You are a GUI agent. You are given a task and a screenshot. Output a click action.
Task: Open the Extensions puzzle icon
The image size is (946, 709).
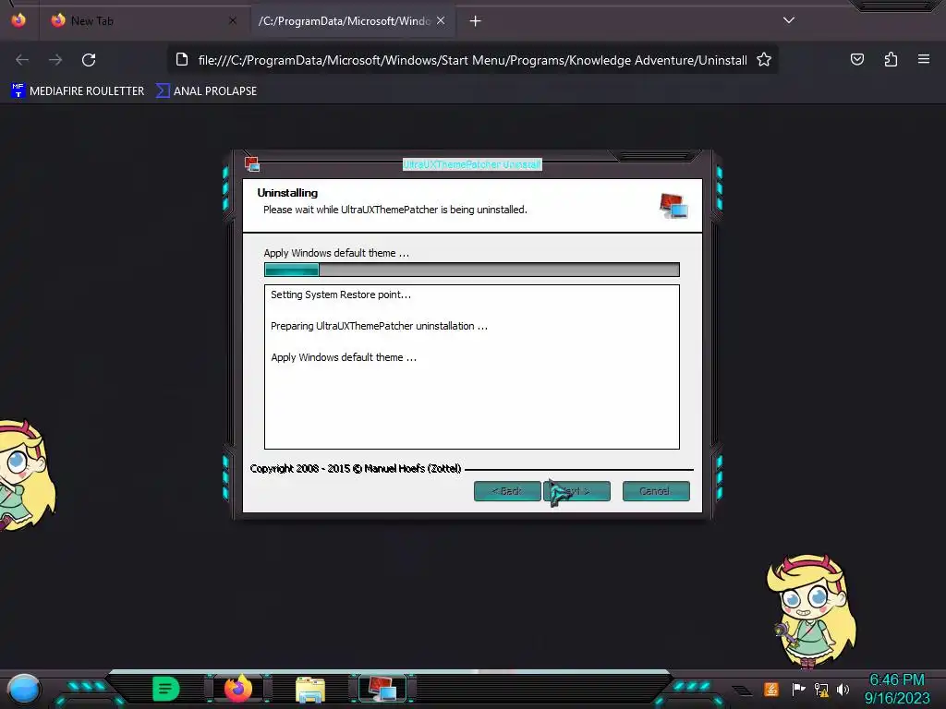tap(891, 59)
